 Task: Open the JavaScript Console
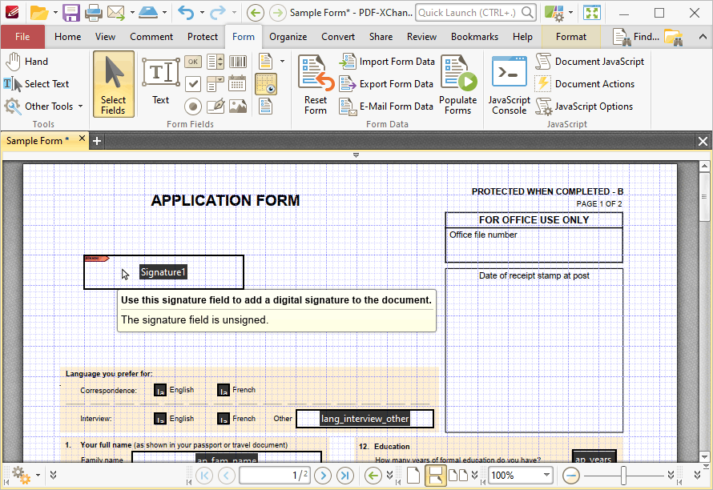point(510,84)
